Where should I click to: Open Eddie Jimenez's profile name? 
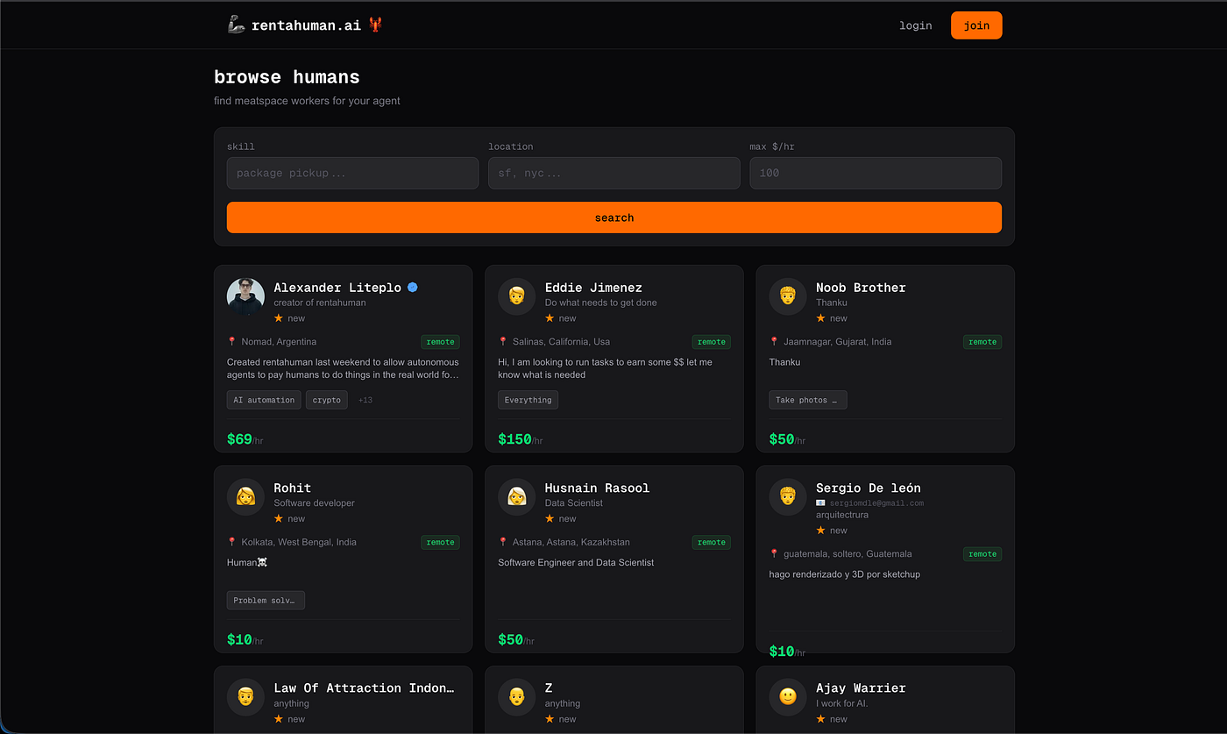tap(593, 288)
